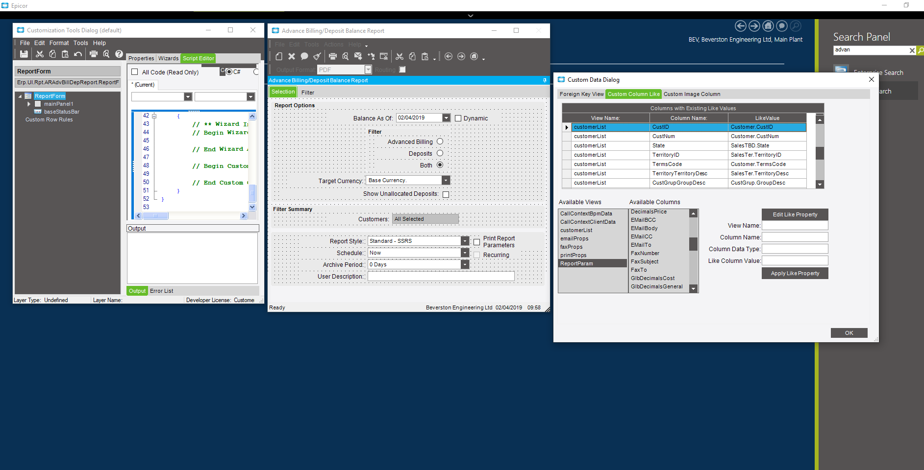
Task: Click Paste icon in Customization Tools toolbar
Action: [65, 54]
